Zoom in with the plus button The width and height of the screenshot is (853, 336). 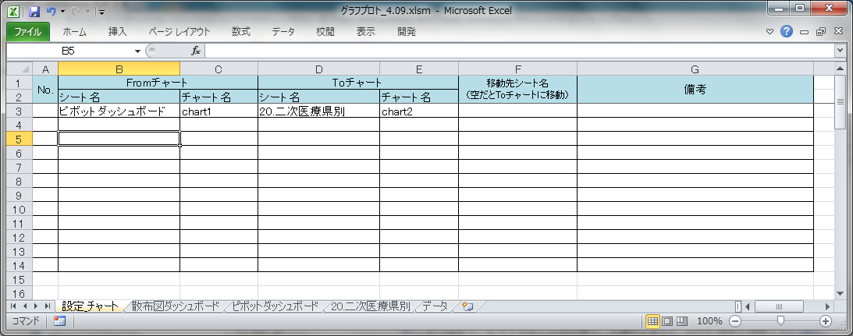click(x=826, y=321)
